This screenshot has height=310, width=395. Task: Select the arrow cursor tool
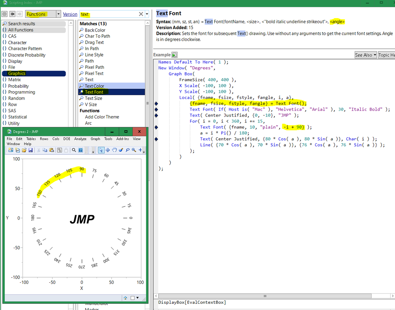click(x=101, y=150)
